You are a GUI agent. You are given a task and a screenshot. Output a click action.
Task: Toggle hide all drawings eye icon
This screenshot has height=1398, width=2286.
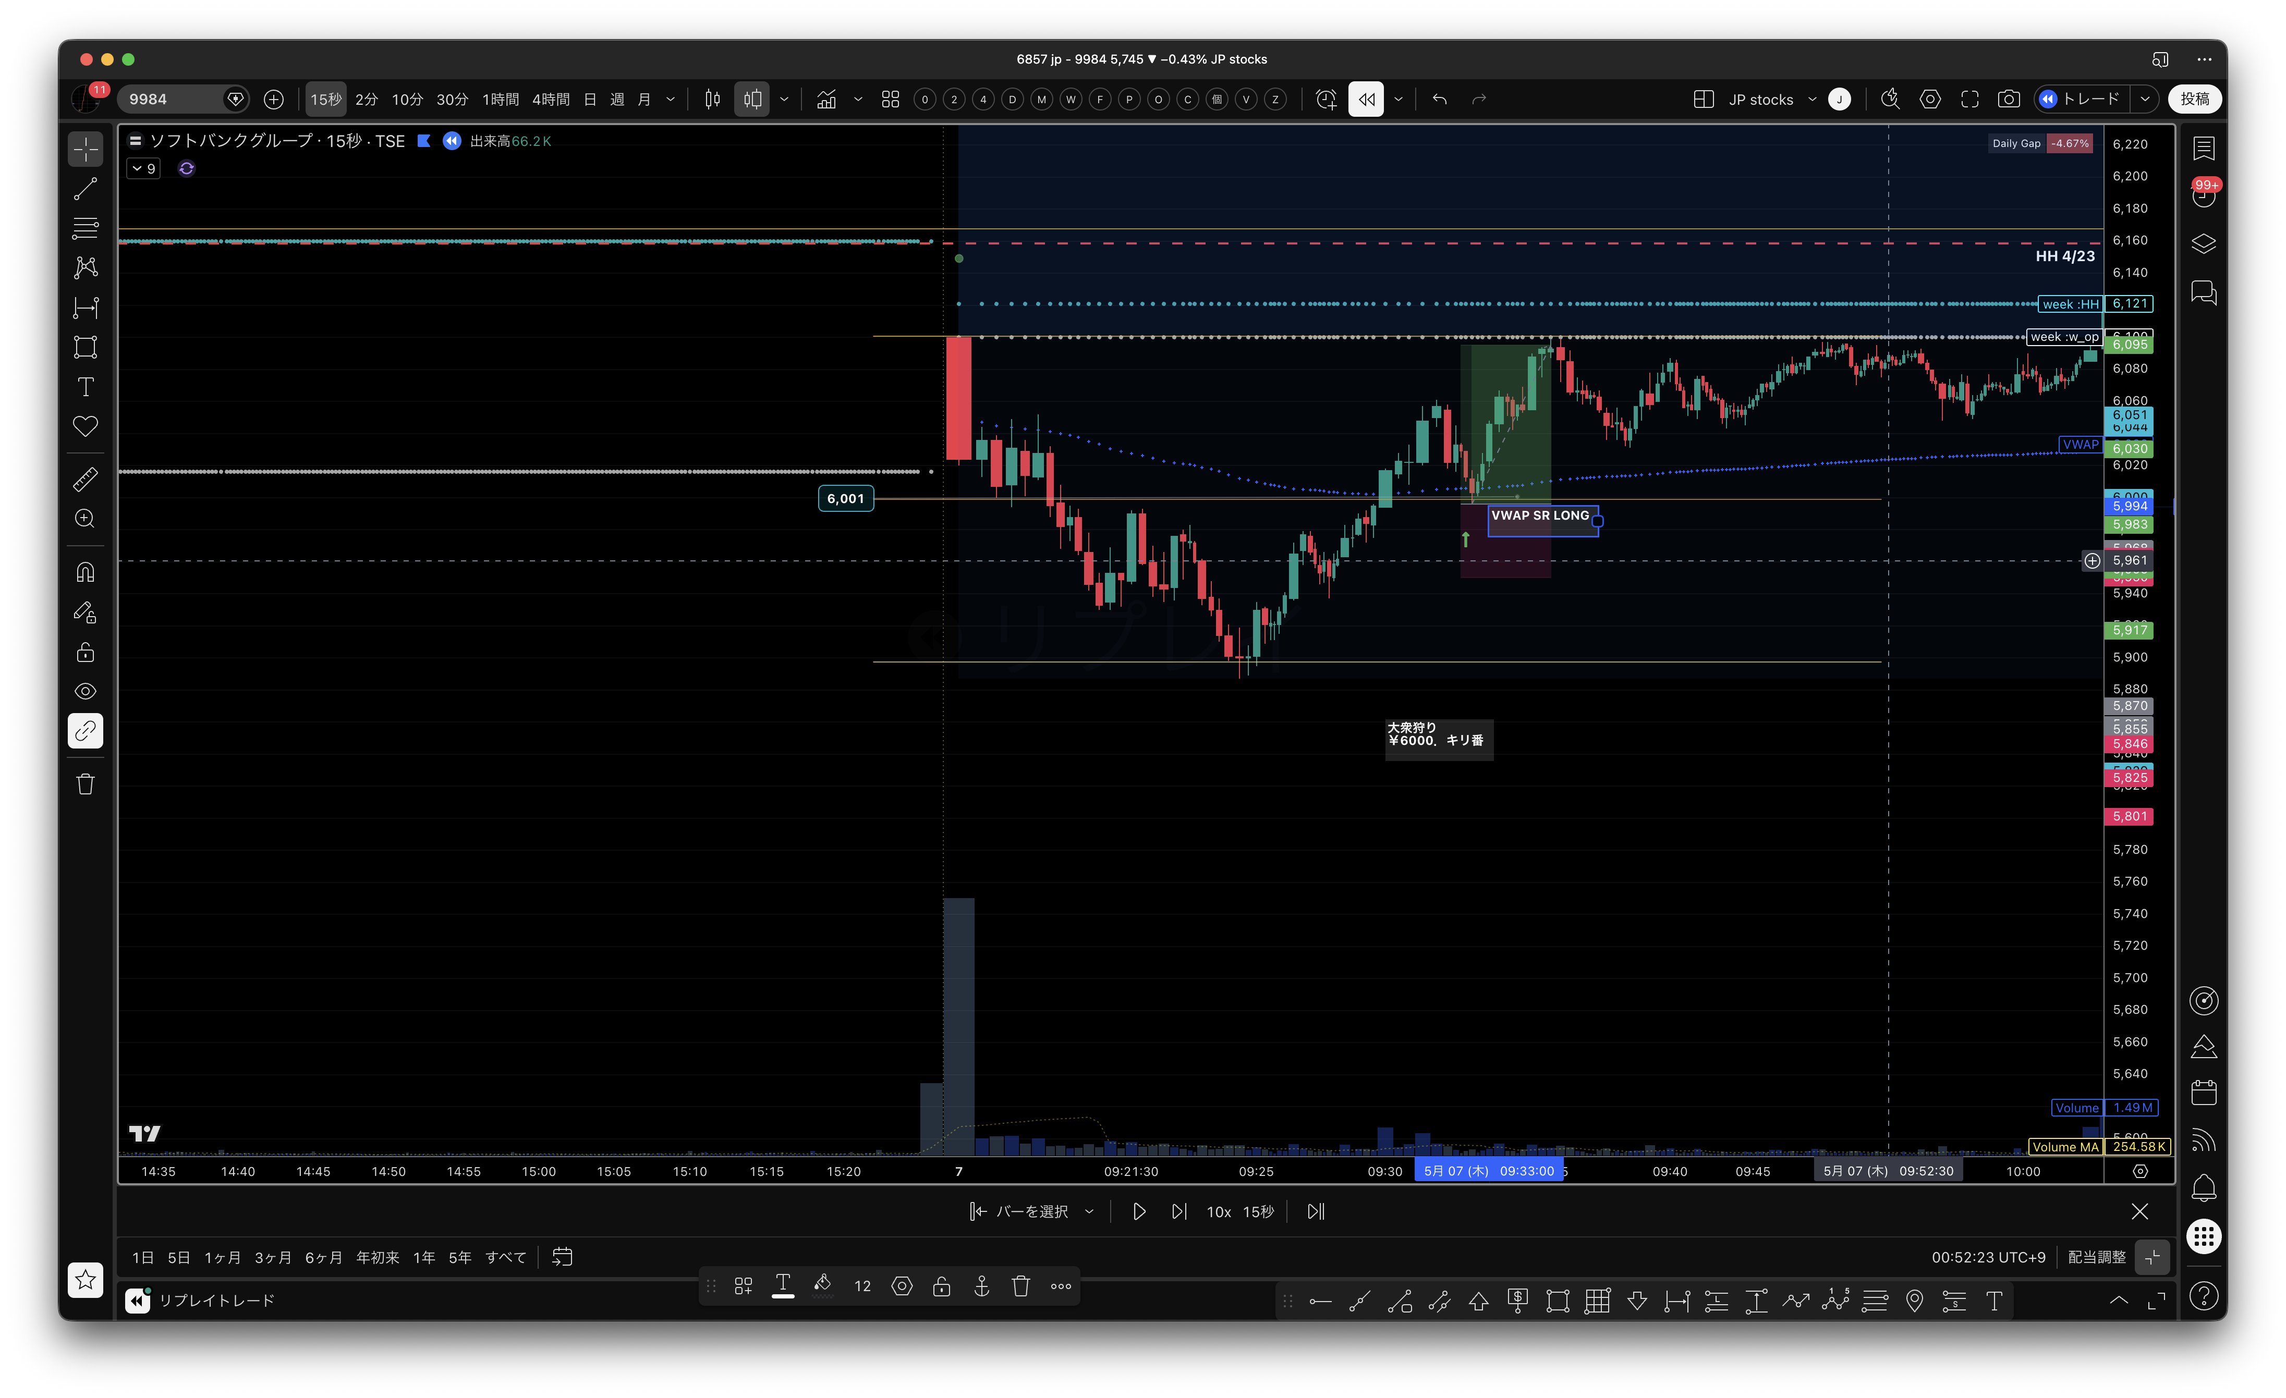click(x=86, y=691)
